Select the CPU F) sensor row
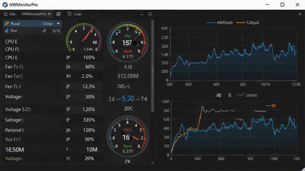Image resolution: width=305 pixels, height=171 pixels. (x=12, y=49)
